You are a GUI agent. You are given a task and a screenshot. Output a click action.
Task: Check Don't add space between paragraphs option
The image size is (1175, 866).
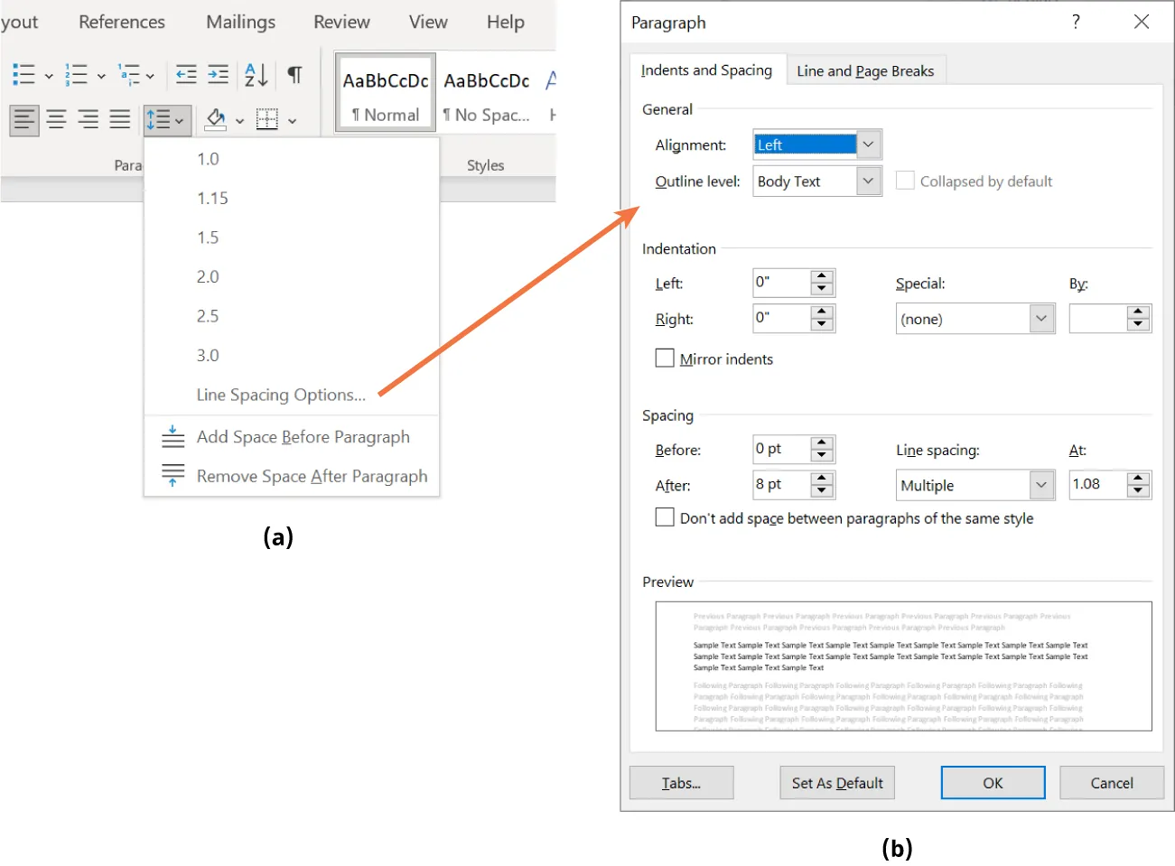click(x=665, y=517)
